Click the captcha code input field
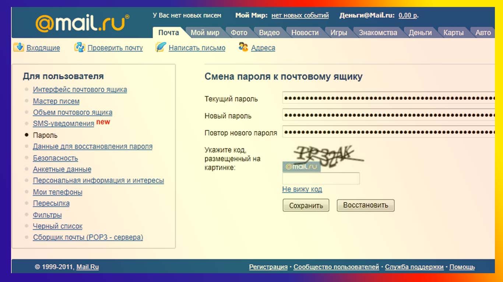This screenshot has height=282, width=503. coord(321,178)
